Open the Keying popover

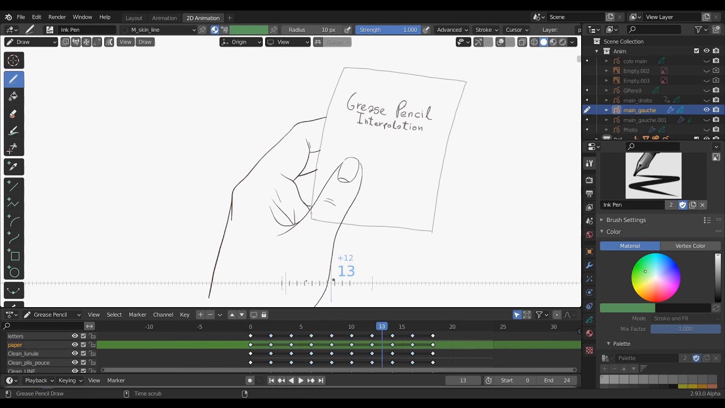[x=70, y=381]
